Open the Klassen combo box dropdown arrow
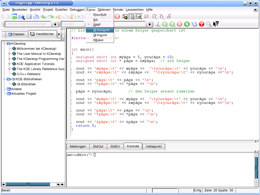This screenshot has height=195, width=260. click(88, 24)
